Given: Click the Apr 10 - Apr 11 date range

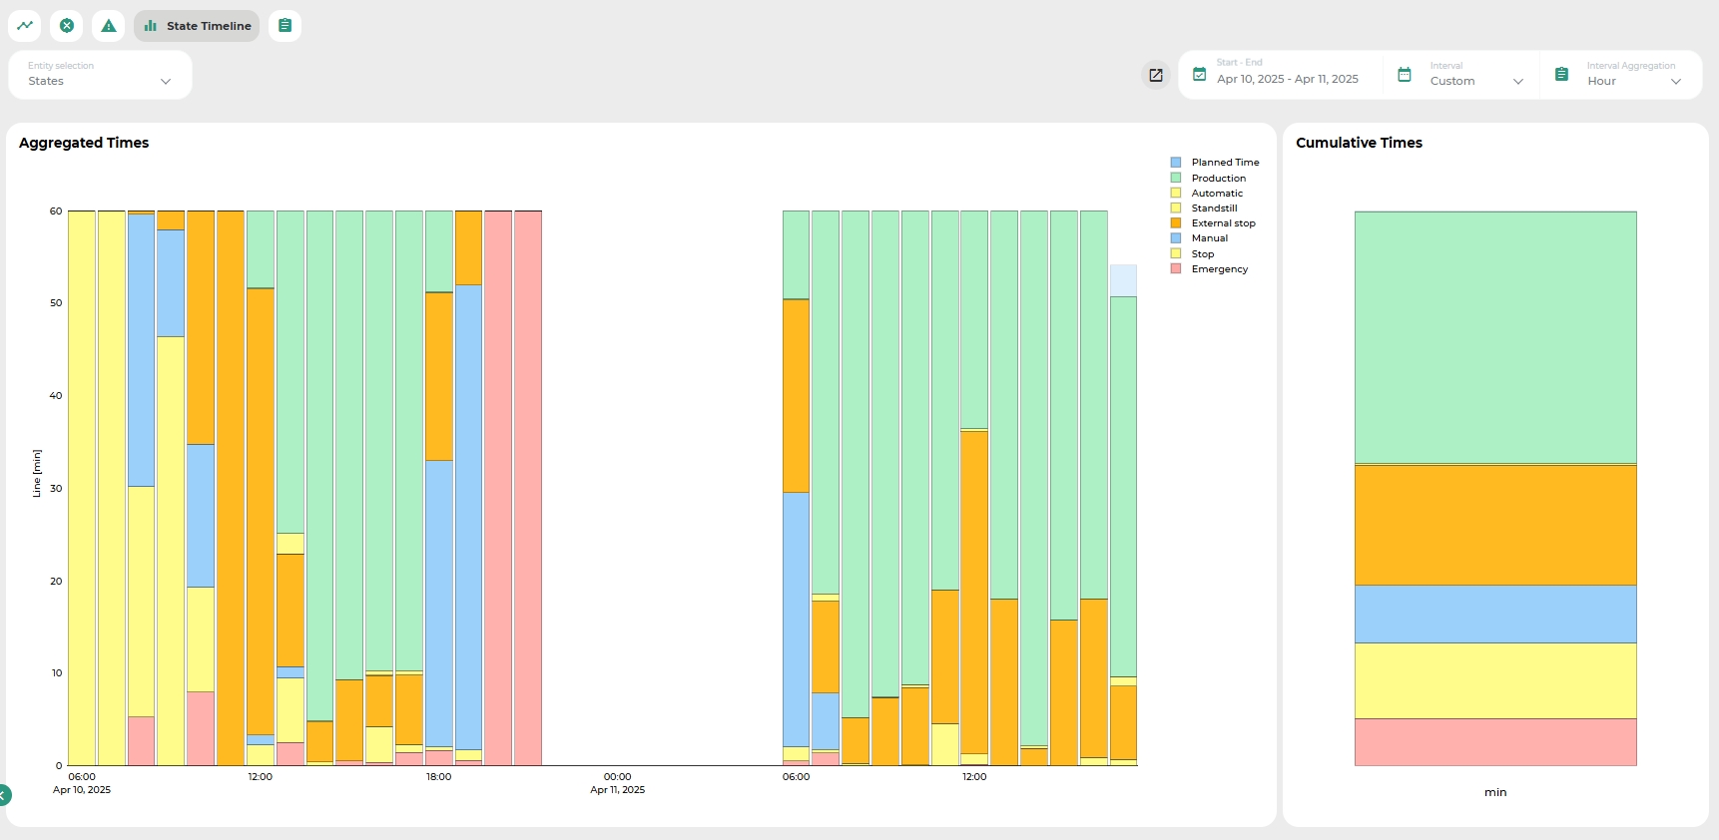Looking at the screenshot, I should pos(1287,79).
